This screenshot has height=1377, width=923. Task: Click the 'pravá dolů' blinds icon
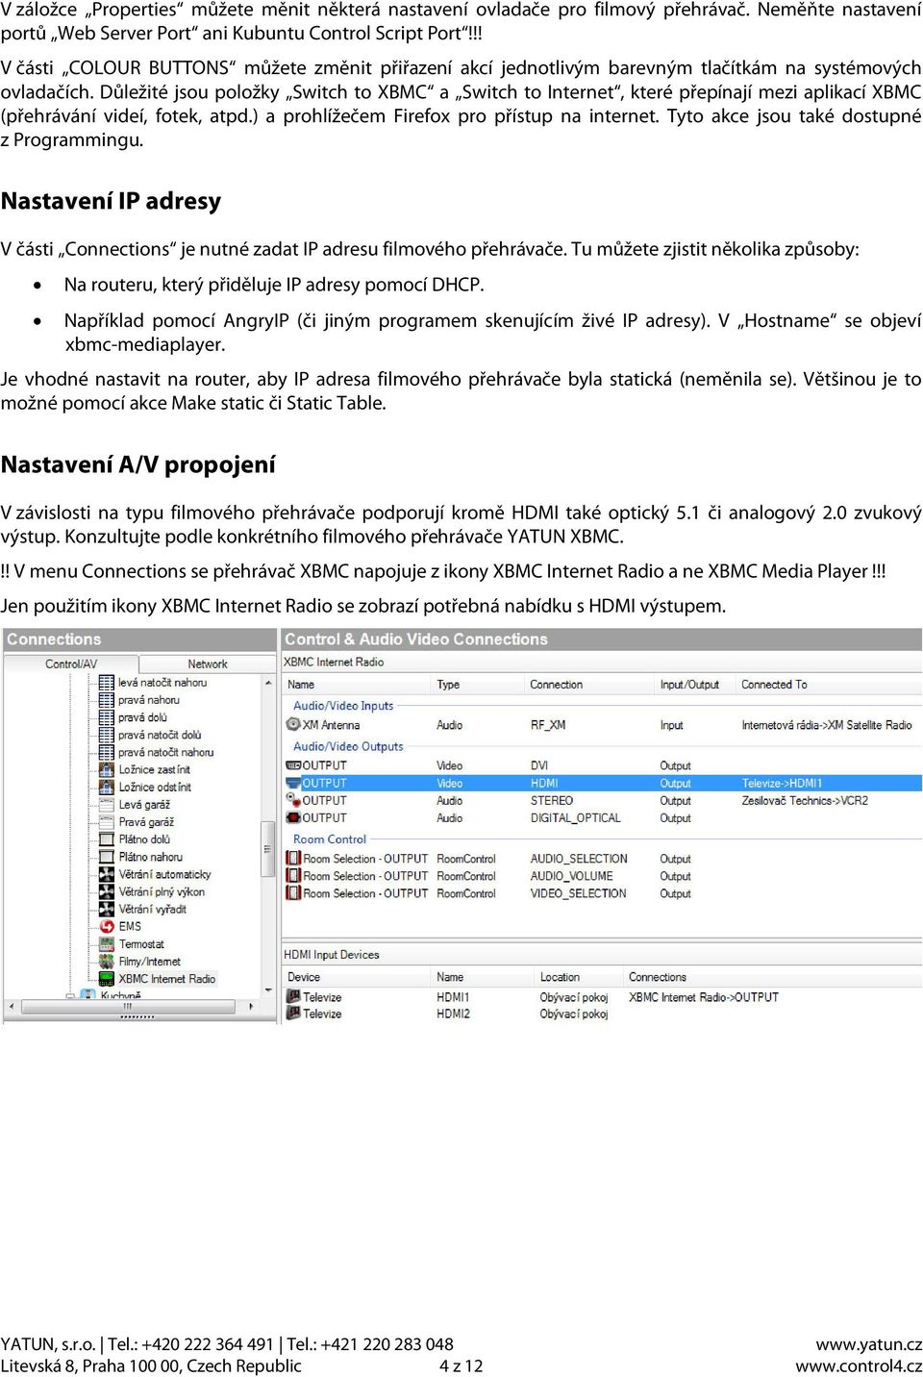(x=107, y=716)
